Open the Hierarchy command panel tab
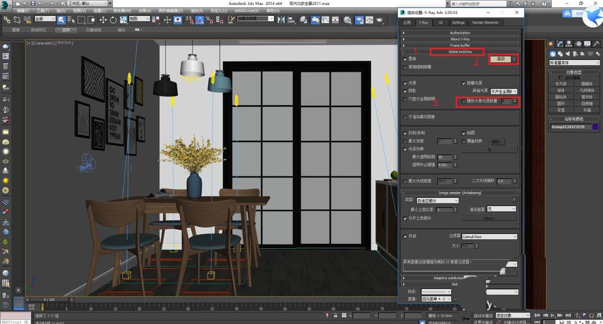This screenshot has height=324, width=603. 570,44
